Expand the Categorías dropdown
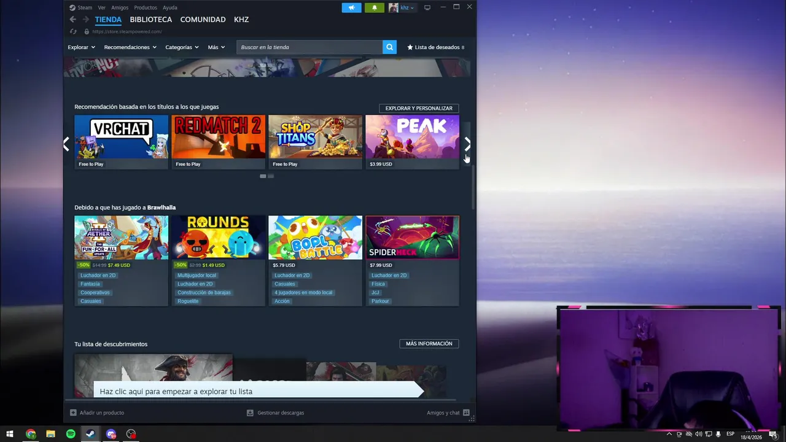Screen dimensions: 786x442 (x=182, y=47)
